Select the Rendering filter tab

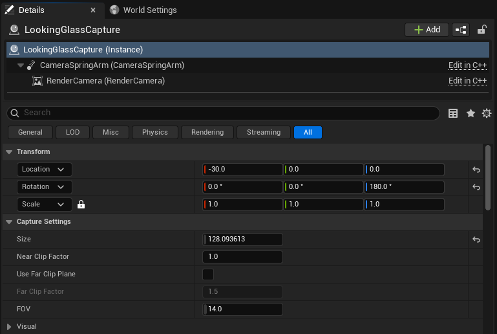coord(207,132)
